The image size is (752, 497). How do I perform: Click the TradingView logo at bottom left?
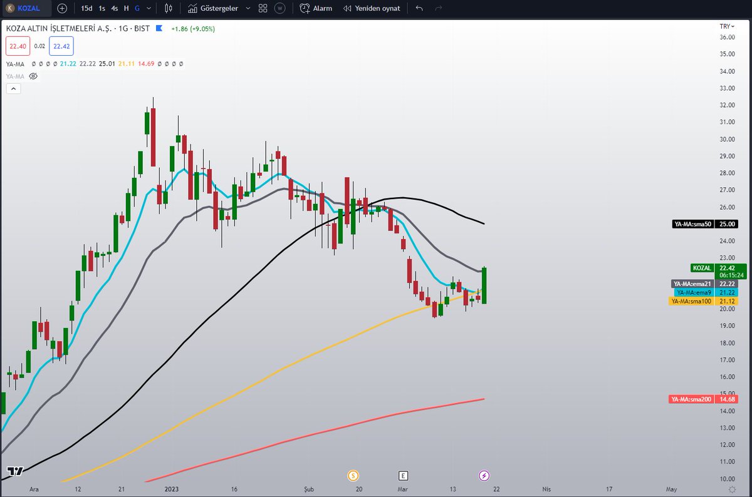[x=14, y=471]
